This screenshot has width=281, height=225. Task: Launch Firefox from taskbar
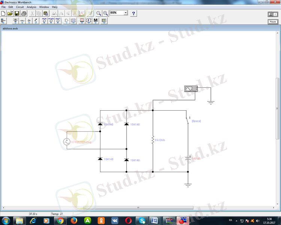tap(74, 220)
